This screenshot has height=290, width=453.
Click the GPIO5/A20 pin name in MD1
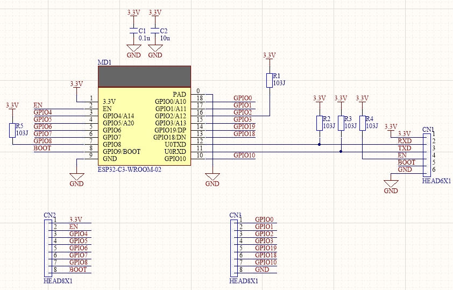pos(118,123)
